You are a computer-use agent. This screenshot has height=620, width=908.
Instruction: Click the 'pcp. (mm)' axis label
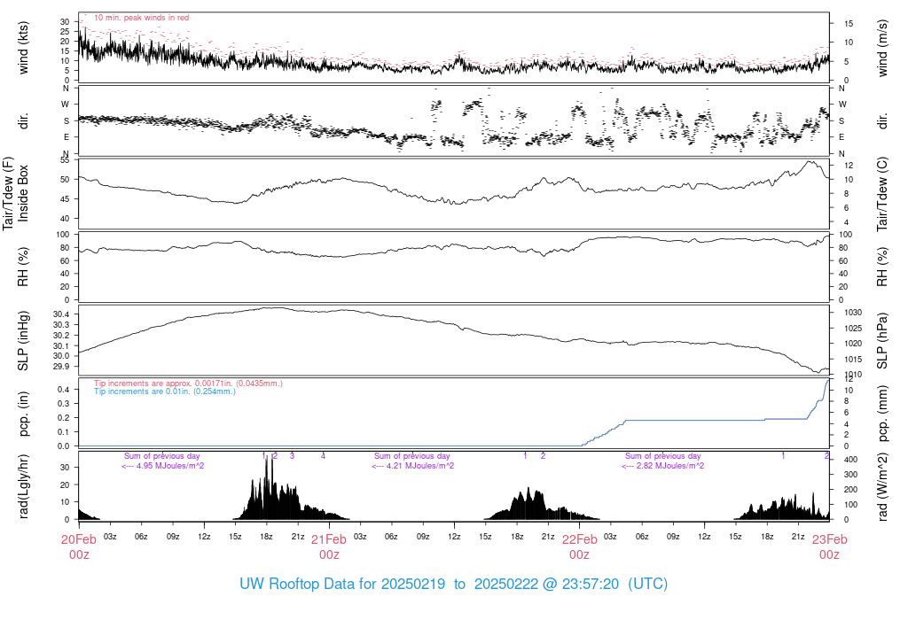pos(882,413)
